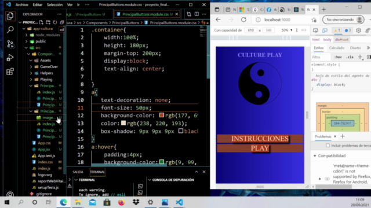371x208 pixels.
Task: Toggle the .cls class editor
Action: coord(350,57)
